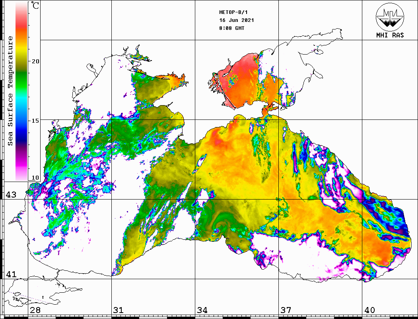The image size is (418, 319).
Task: Click the 'MHI RAS' caption text
Action: click(x=390, y=35)
